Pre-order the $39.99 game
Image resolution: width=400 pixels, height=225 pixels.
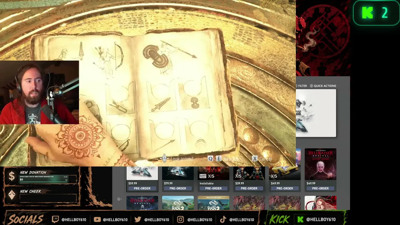click(249, 188)
